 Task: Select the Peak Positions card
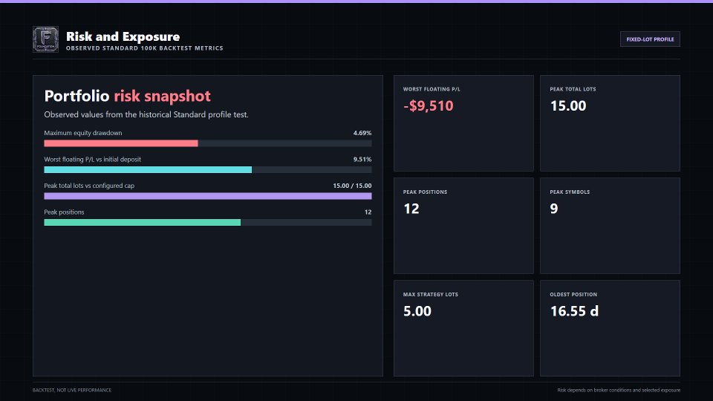[x=463, y=226]
